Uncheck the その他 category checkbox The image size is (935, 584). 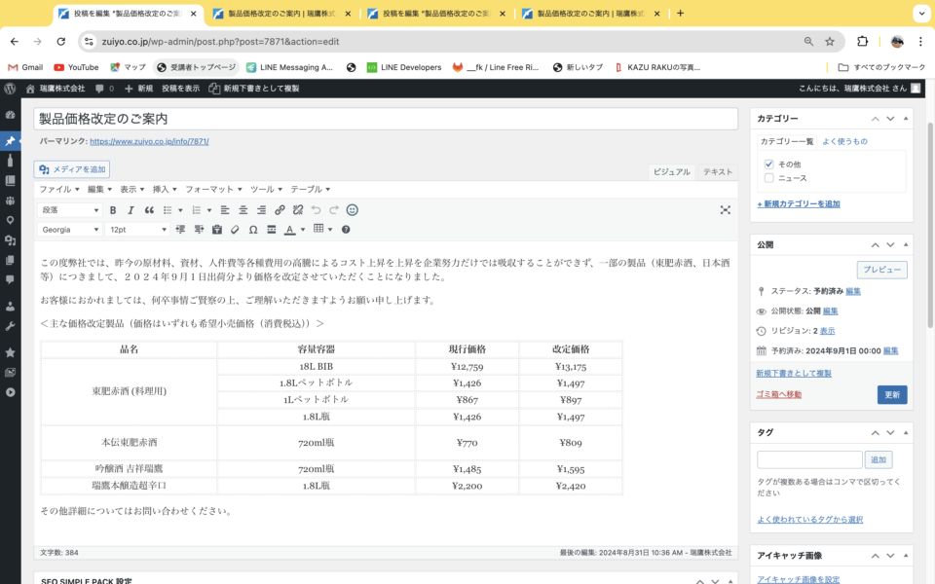pos(769,164)
